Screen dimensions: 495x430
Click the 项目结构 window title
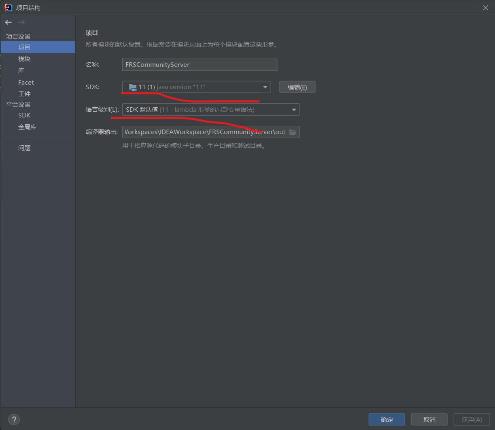tap(28, 8)
